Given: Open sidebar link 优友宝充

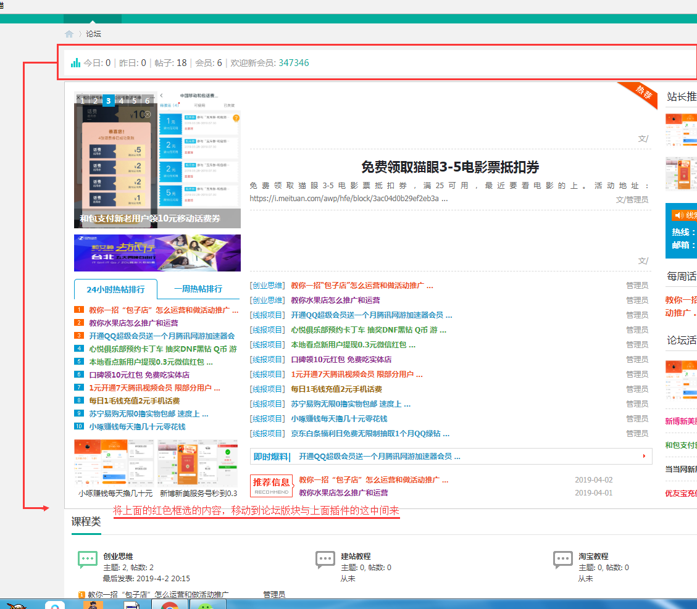Looking at the screenshot, I should [x=681, y=493].
